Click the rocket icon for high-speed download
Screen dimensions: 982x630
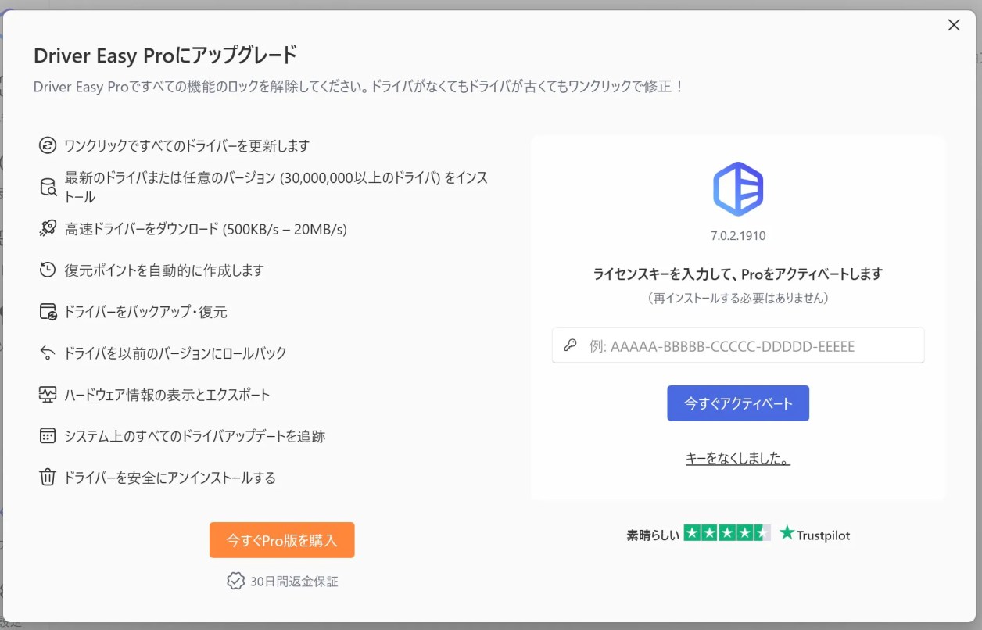[48, 229]
